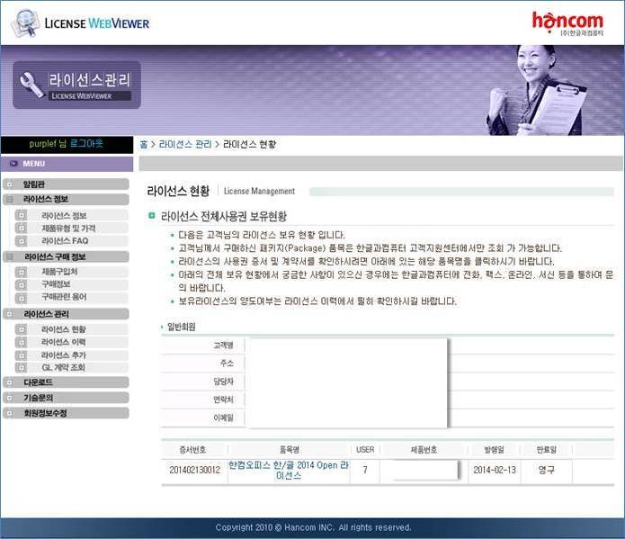This screenshot has height=539, width=625.
Task: Click the green bullet next to 라이선스 전체사용권 보유현황
Action: [x=151, y=216]
